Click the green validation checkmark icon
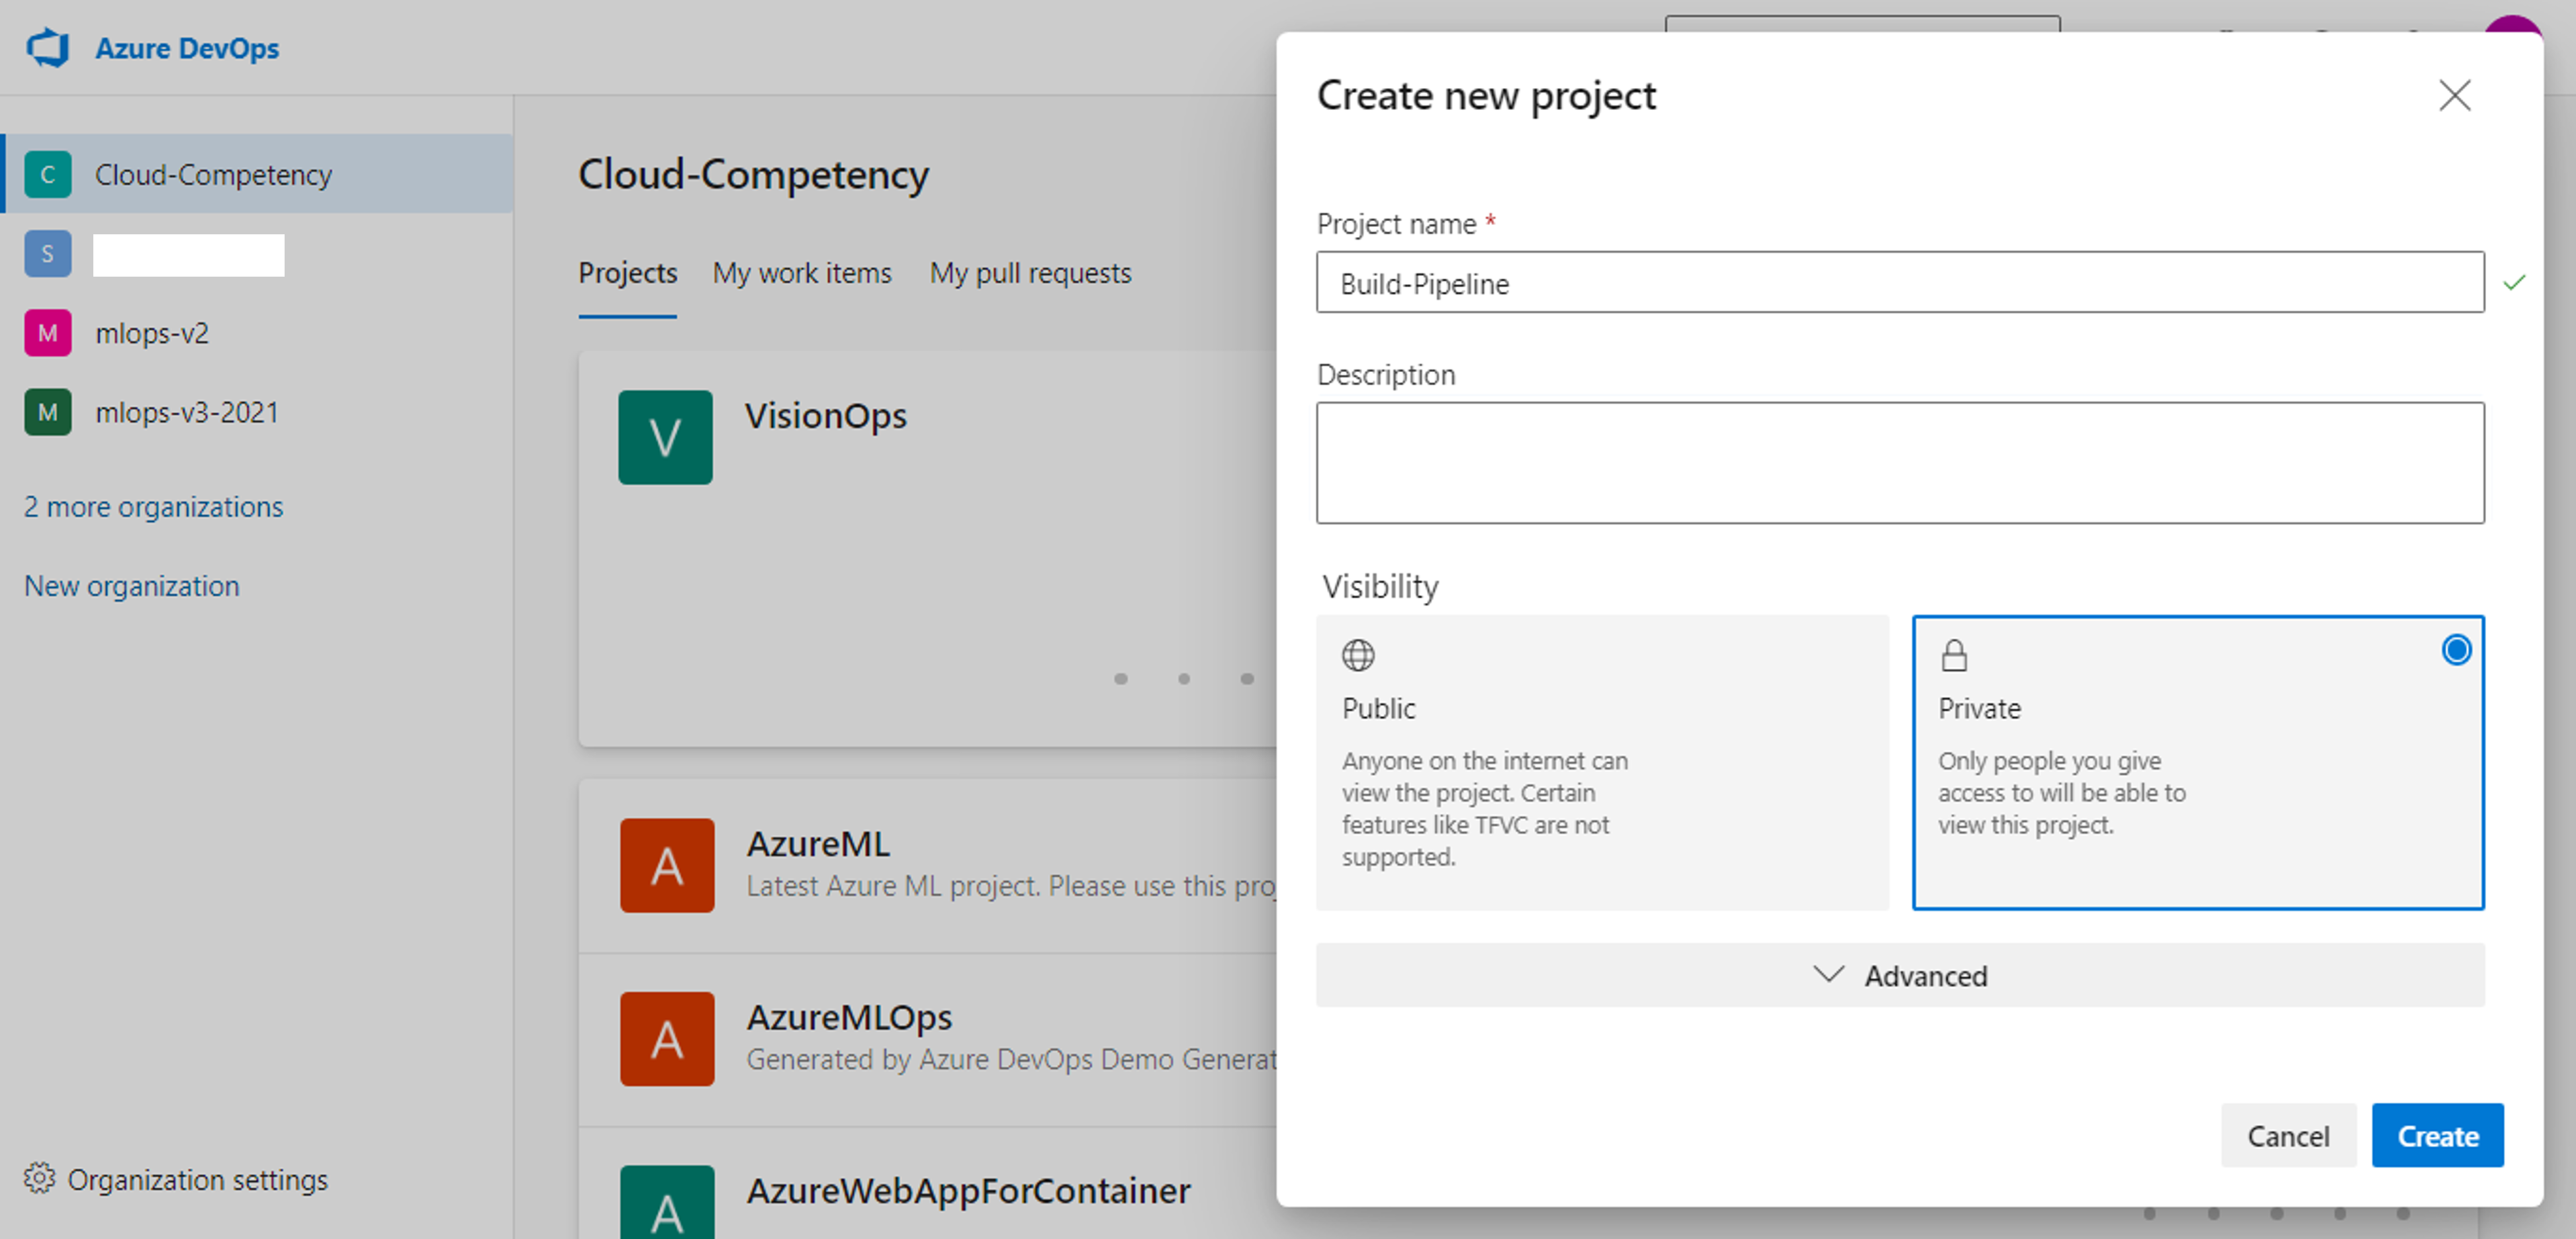 pyautogui.click(x=2514, y=283)
